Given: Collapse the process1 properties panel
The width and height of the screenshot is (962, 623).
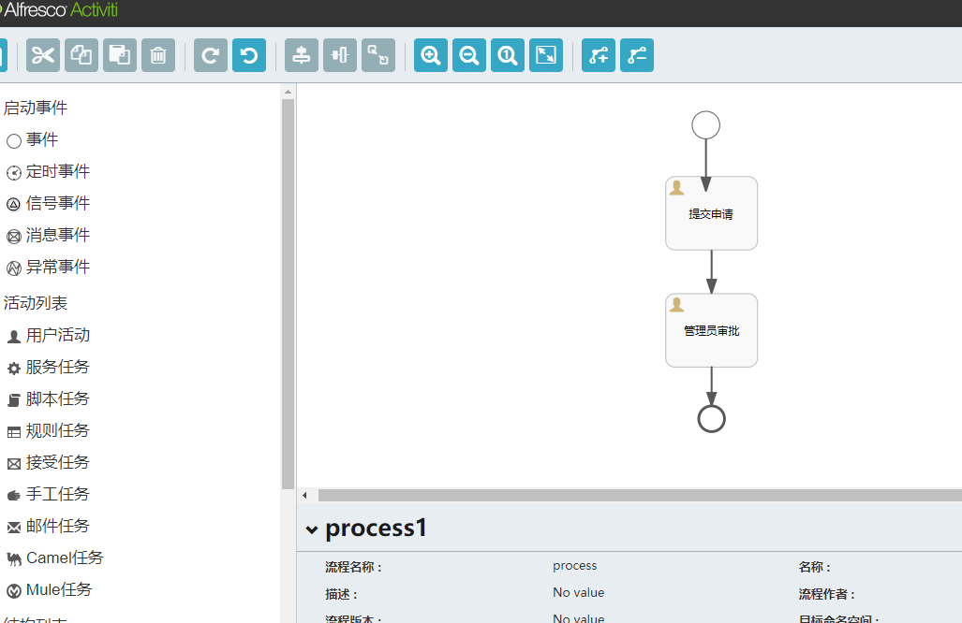Looking at the screenshot, I should tap(312, 529).
